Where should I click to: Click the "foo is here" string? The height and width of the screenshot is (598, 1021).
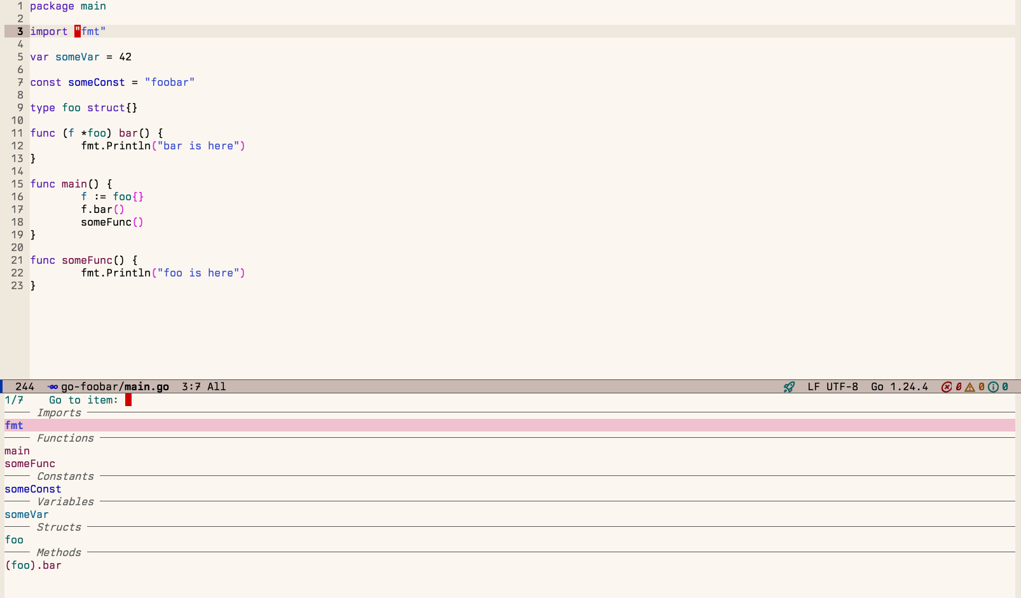pos(198,273)
